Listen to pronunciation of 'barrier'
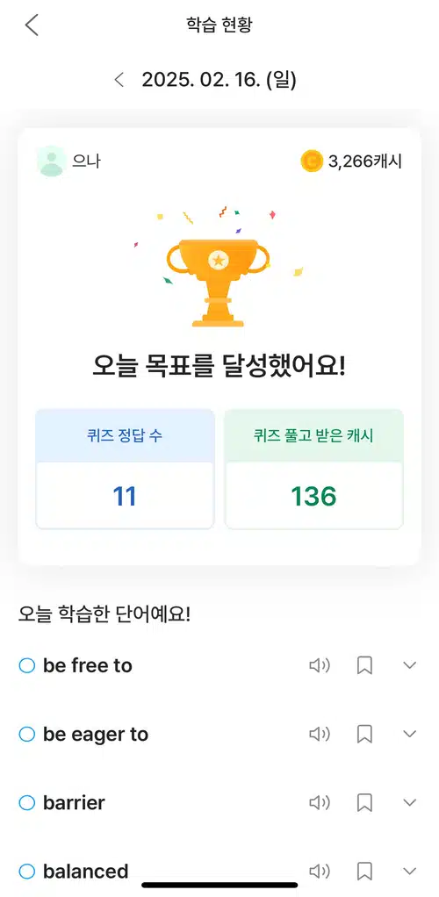This screenshot has height=897, width=439. point(320,802)
